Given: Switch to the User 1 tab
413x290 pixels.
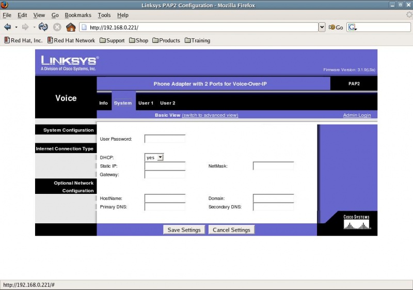Looking at the screenshot, I should coord(146,103).
